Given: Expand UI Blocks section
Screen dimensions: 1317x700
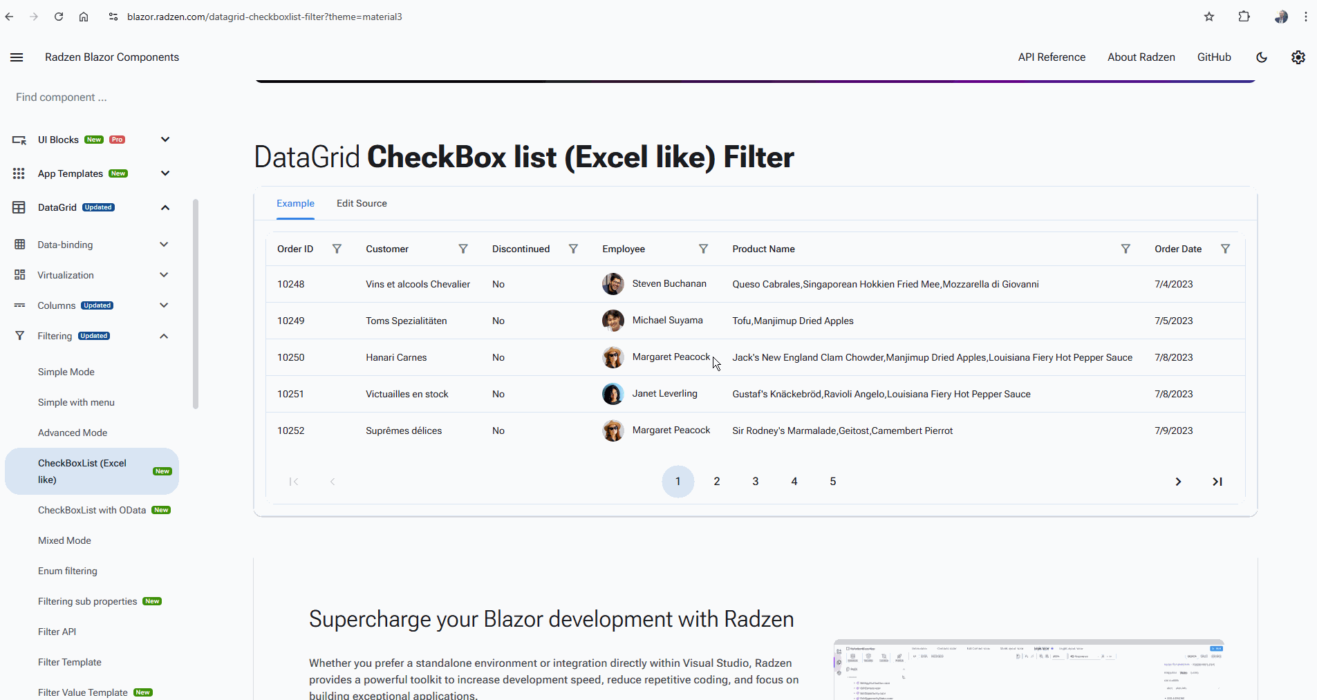Looking at the screenshot, I should click(x=165, y=140).
